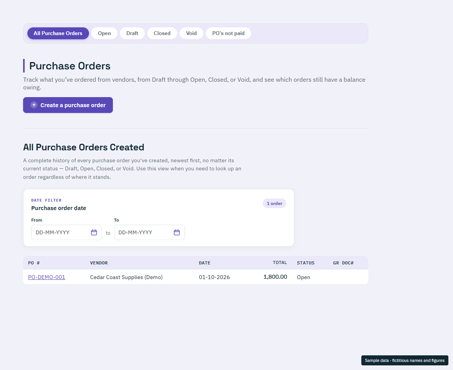Select the Cedar Coast Supplies (Demo) vendor cell
Image resolution: width=453 pixels, height=370 pixels.
coord(126,277)
